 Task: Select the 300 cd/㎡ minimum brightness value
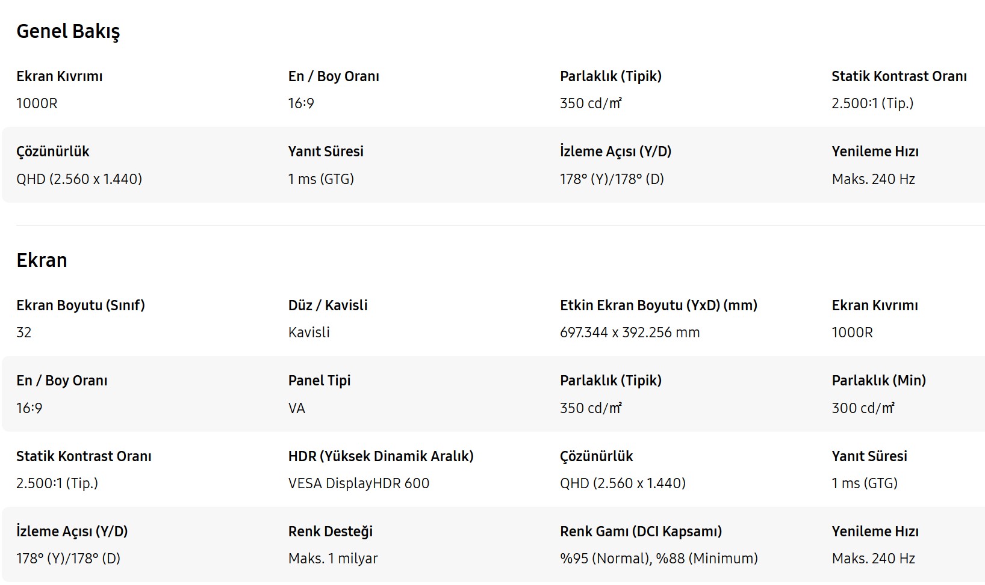tap(863, 408)
